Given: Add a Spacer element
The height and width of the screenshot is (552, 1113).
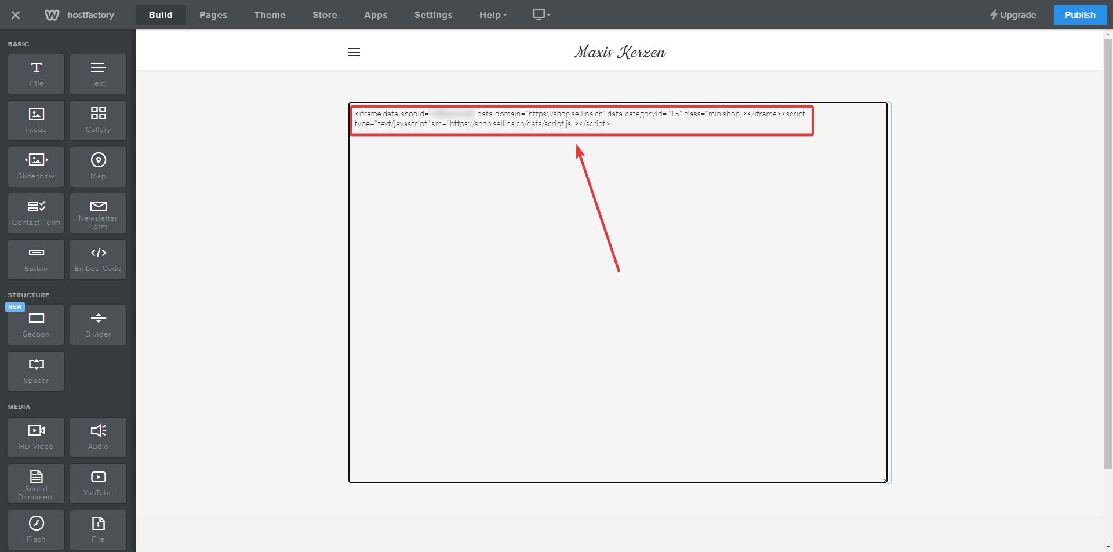Looking at the screenshot, I should (36, 371).
